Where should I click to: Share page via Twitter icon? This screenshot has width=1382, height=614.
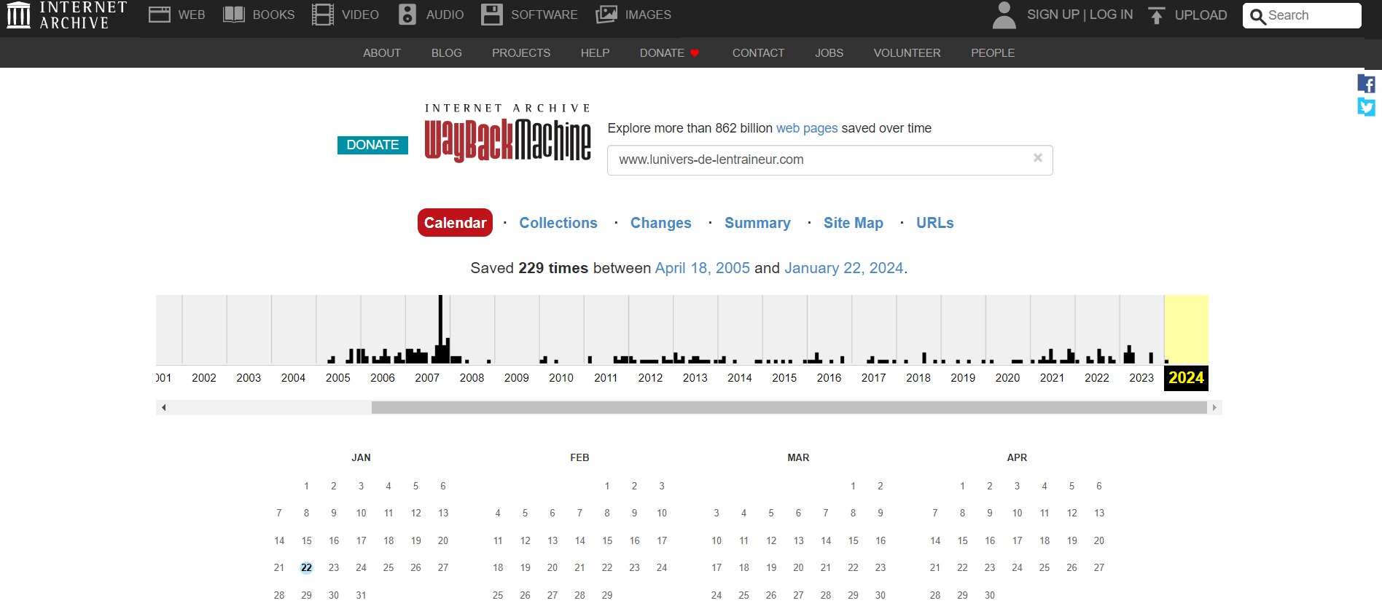(1366, 107)
